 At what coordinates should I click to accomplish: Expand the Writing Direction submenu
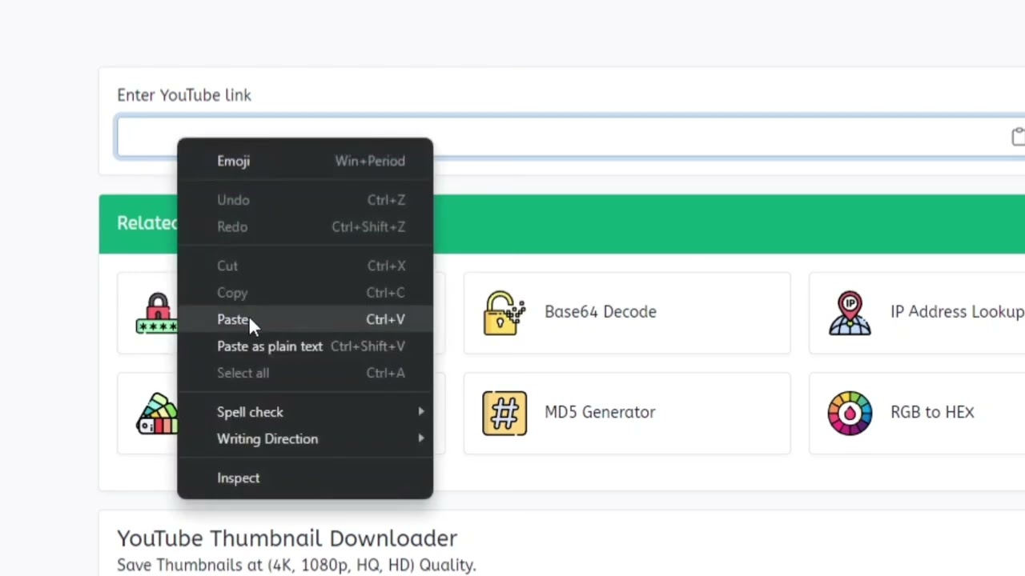(304, 438)
